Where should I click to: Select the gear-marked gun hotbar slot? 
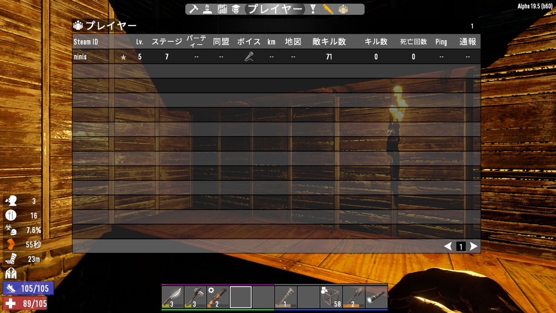point(218,297)
